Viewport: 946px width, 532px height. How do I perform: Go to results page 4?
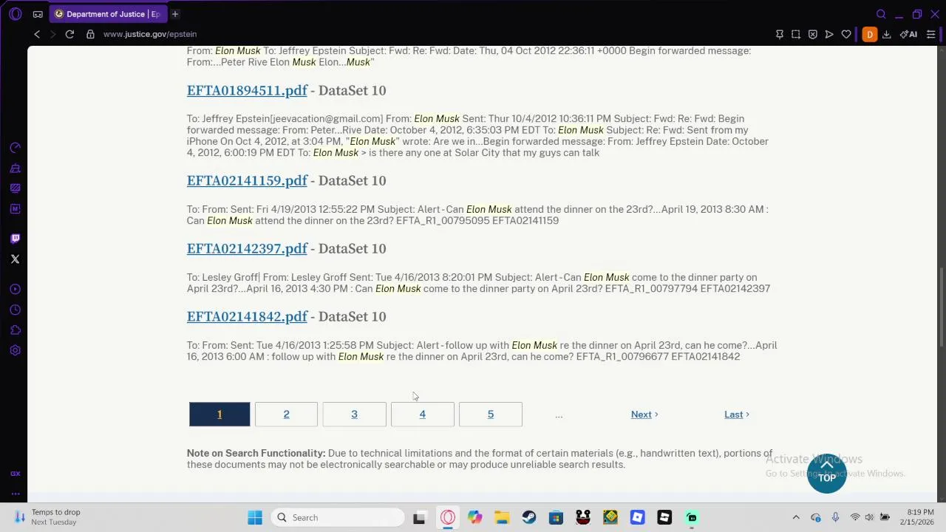[x=422, y=415]
